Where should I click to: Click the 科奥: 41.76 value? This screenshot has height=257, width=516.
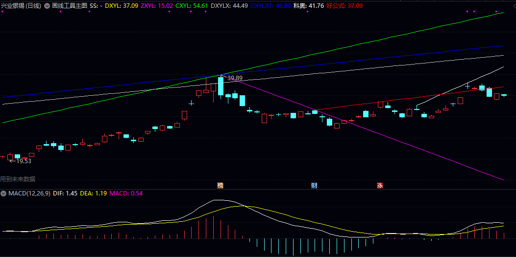pyautogui.click(x=308, y=5)
